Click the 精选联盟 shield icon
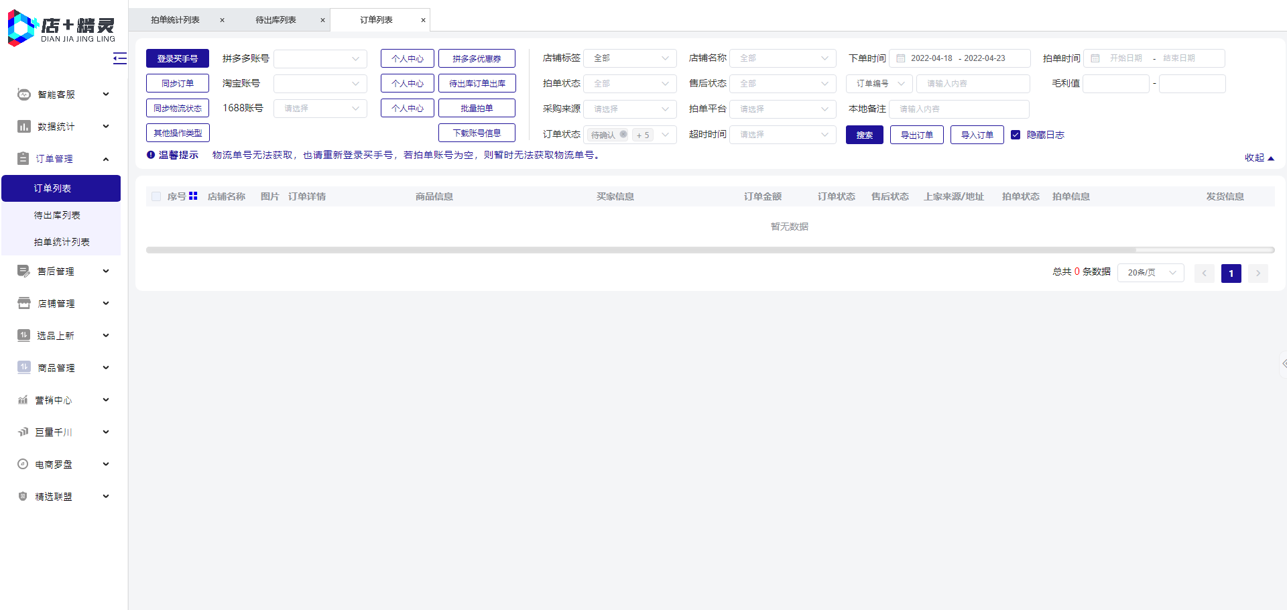This screenshot has height=610, width=1287. (x=23, y=496)
